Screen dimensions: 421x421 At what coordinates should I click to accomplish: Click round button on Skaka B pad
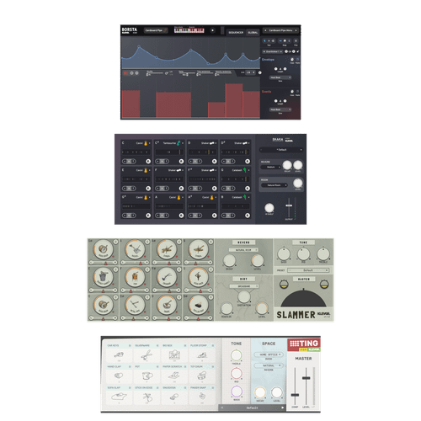coord(248,216)
